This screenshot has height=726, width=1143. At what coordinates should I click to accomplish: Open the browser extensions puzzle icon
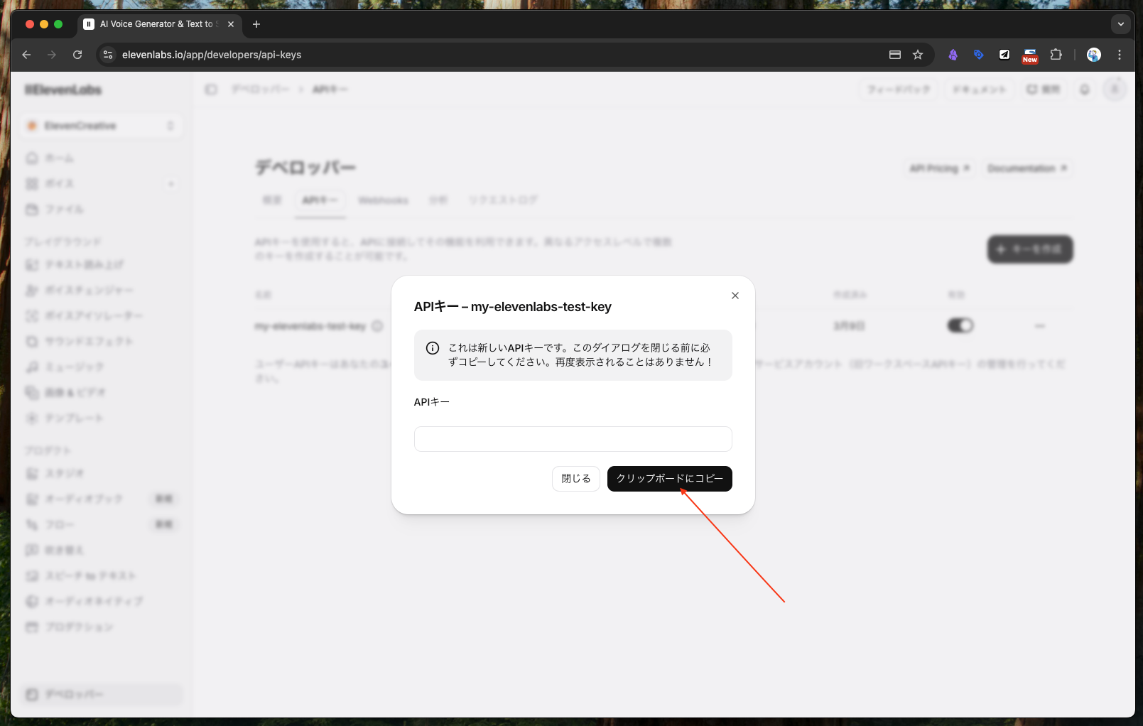tap(1056, 55)
